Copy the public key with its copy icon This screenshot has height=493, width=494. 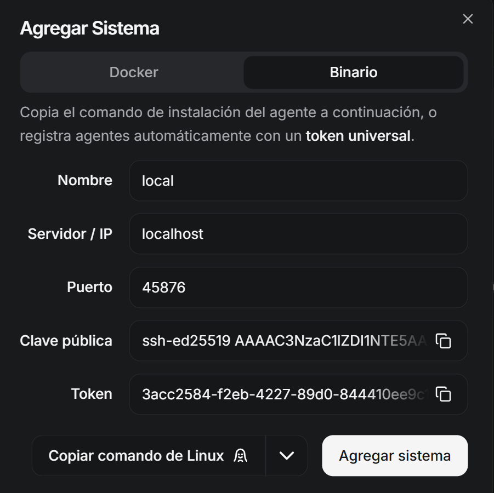point(443,341)
